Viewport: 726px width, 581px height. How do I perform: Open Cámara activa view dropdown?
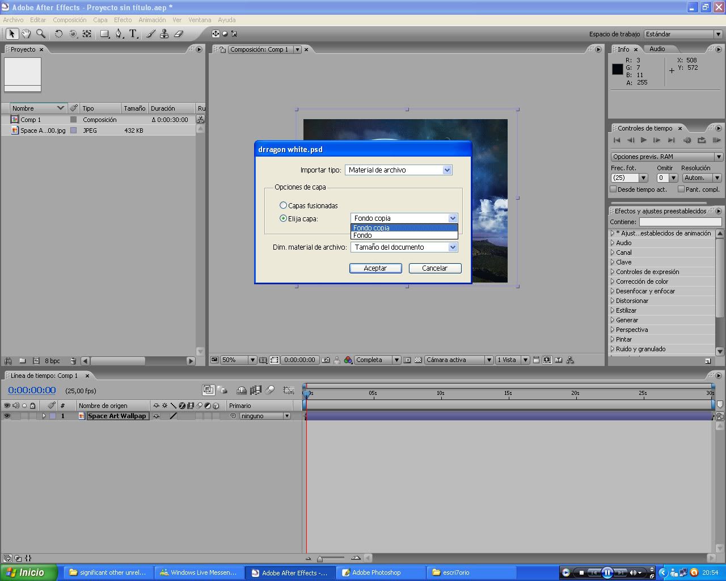[x=458, y=360]
